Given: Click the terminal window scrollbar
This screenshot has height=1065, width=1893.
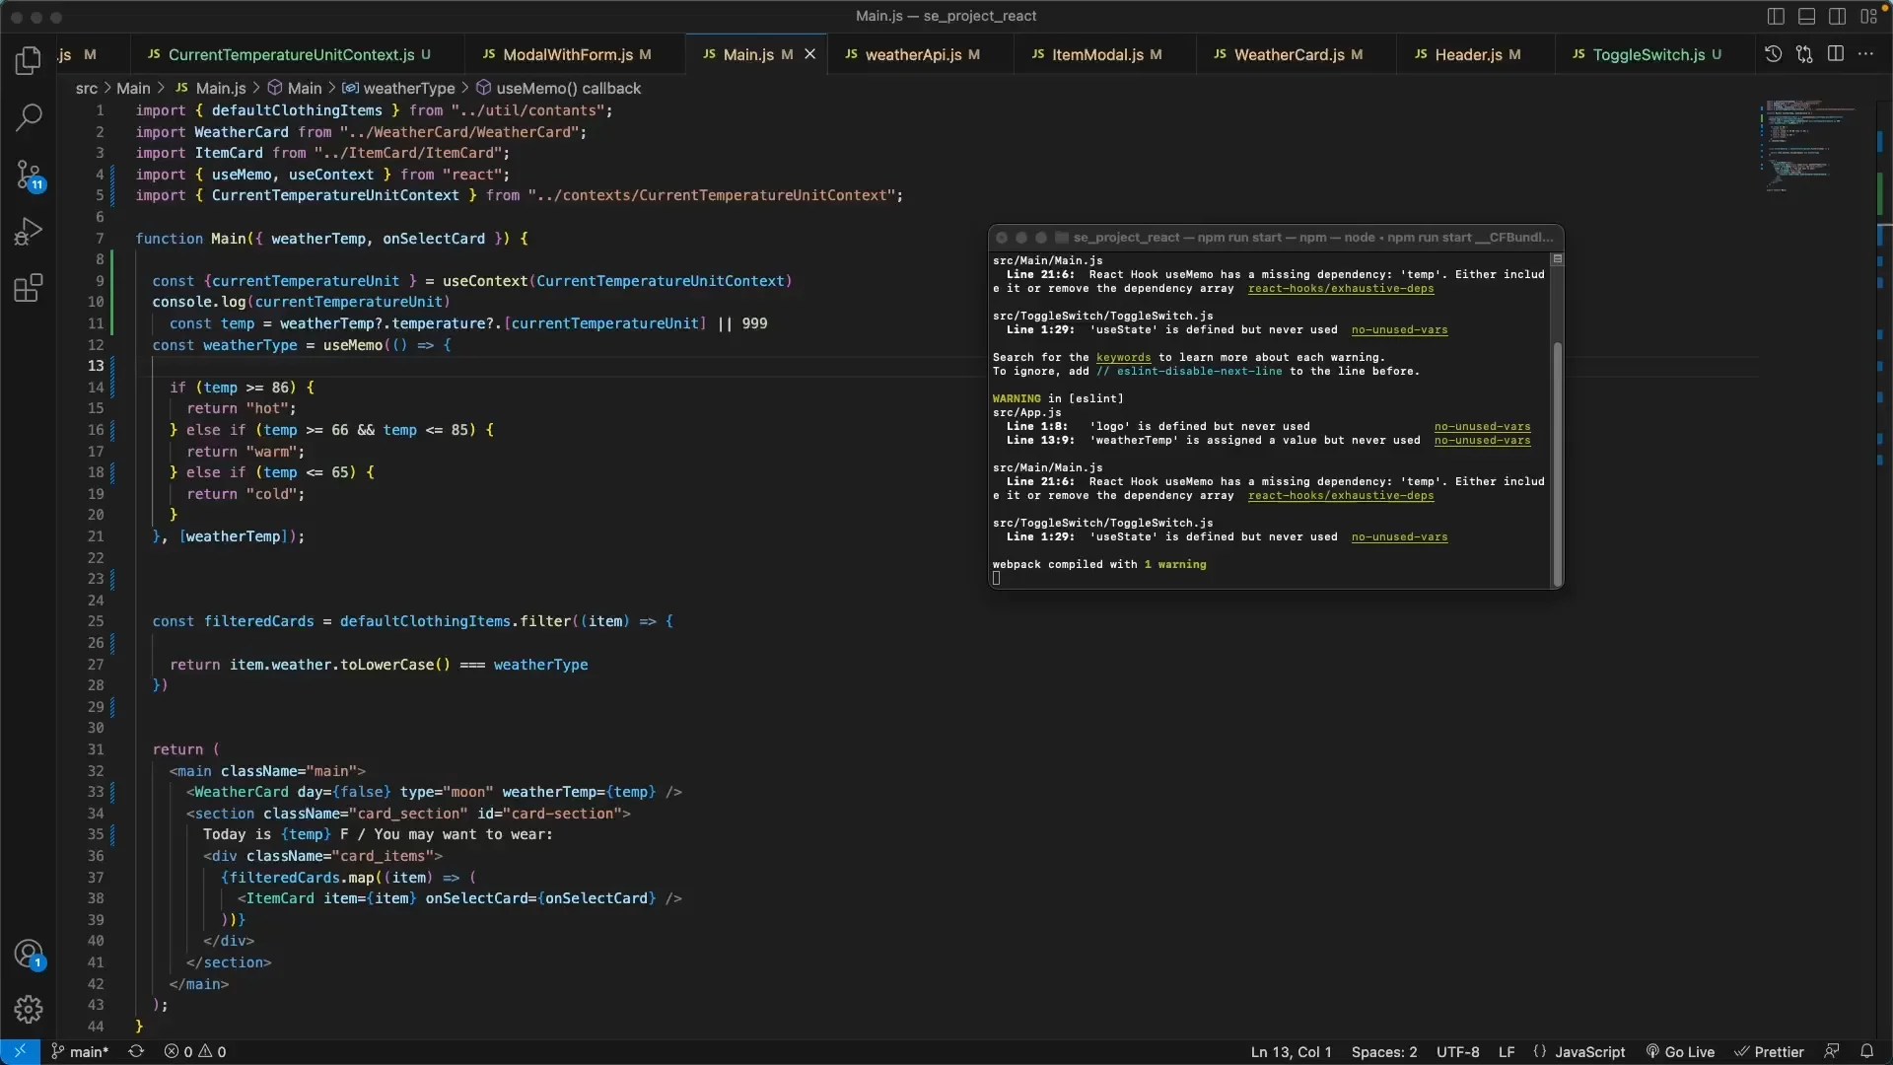Looking at the screenshot, I should coord(1558,461).
